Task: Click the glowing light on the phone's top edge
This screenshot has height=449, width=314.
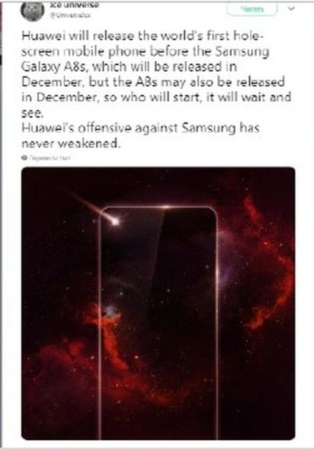Action: coord(166,207)
